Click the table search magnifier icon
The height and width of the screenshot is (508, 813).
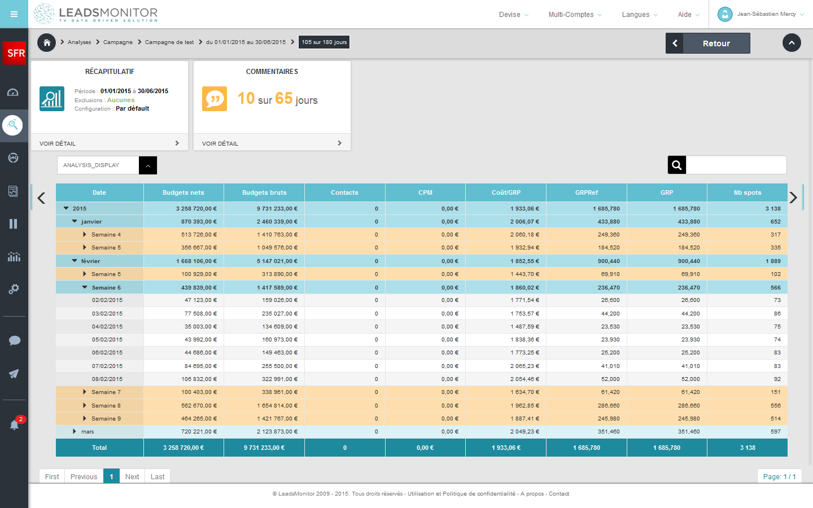677,165
